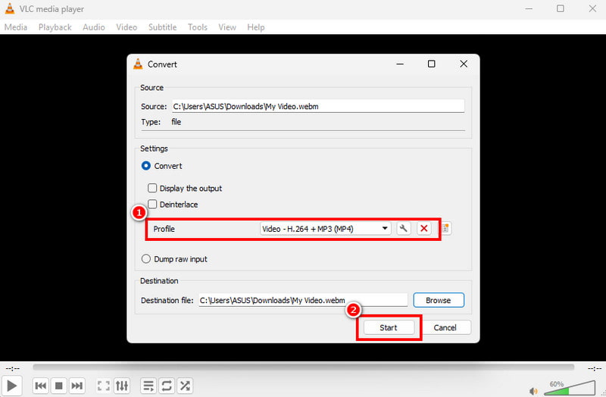Show the playlist view
Screen dimensions: 606x397
(x=148, y=386)
